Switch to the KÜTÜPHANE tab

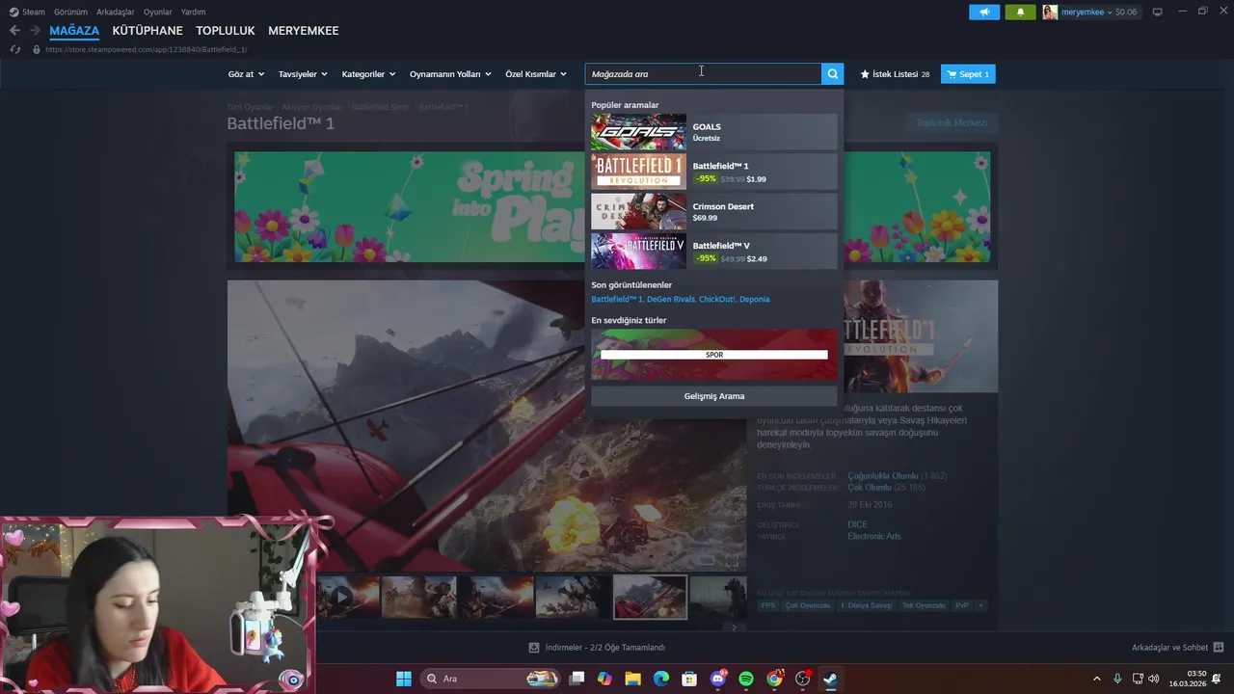[x=148, y=31]
